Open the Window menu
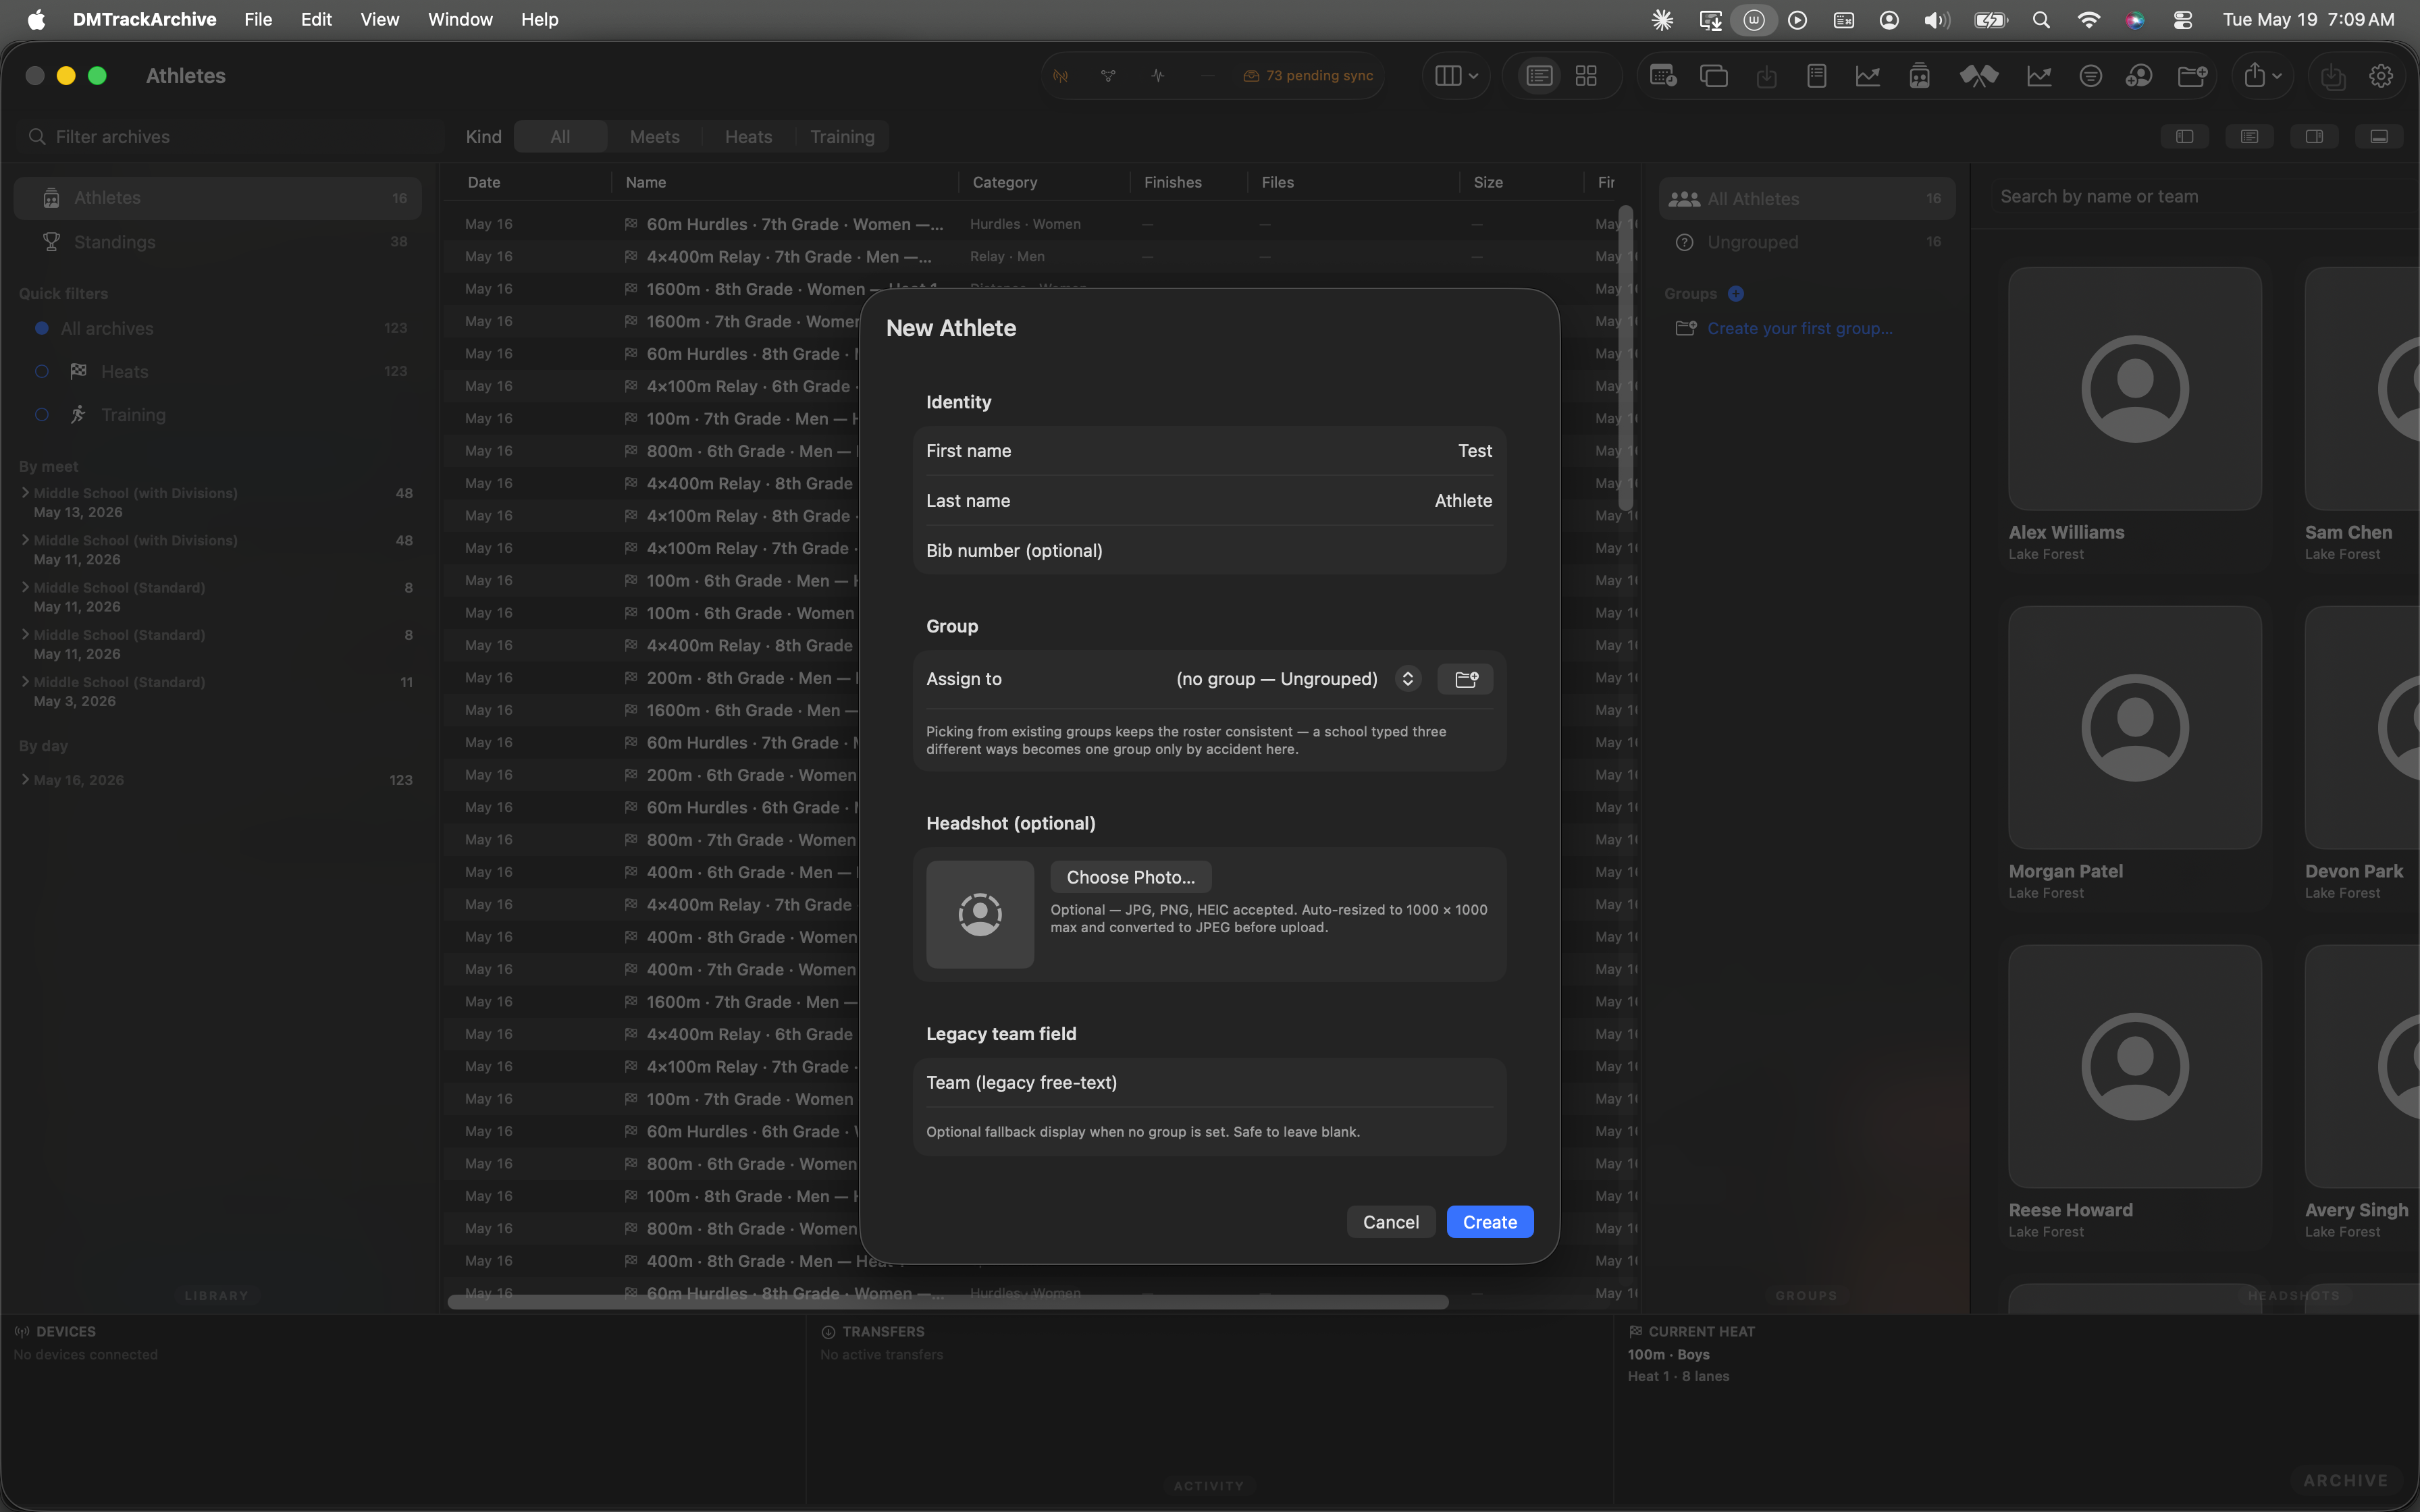 point(460,20)
